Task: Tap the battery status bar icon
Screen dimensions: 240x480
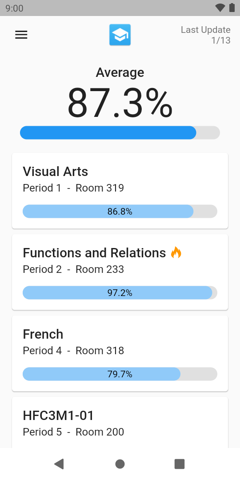Action: click(x=232, y=8)
